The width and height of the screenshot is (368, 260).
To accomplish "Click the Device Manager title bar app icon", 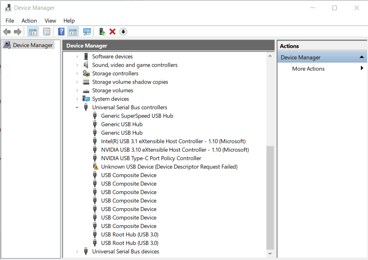I will 8,8.
